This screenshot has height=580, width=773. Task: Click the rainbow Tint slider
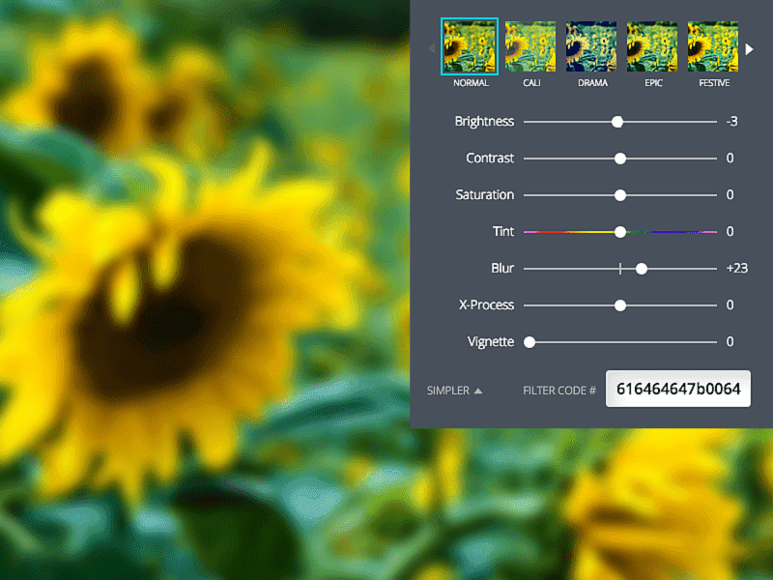619,231
